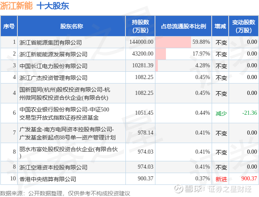The height and width of the screenshot is (197, 259).
Task: Select the 序号 column header
Action: pyautogui.click(x=9, y=26)
